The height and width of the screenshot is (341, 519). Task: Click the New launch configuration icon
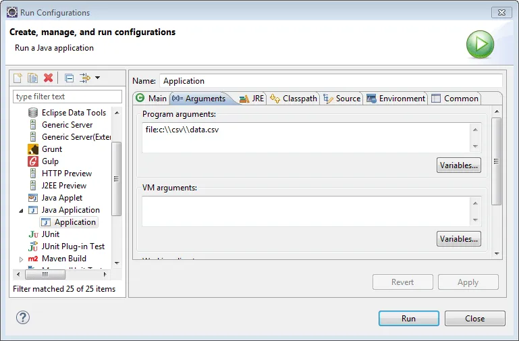[x=18, y=78]
